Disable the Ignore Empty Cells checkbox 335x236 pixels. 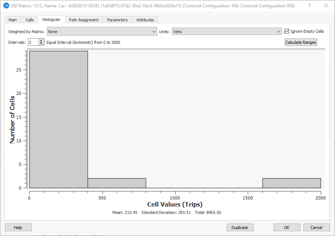(x=287, y=31)
